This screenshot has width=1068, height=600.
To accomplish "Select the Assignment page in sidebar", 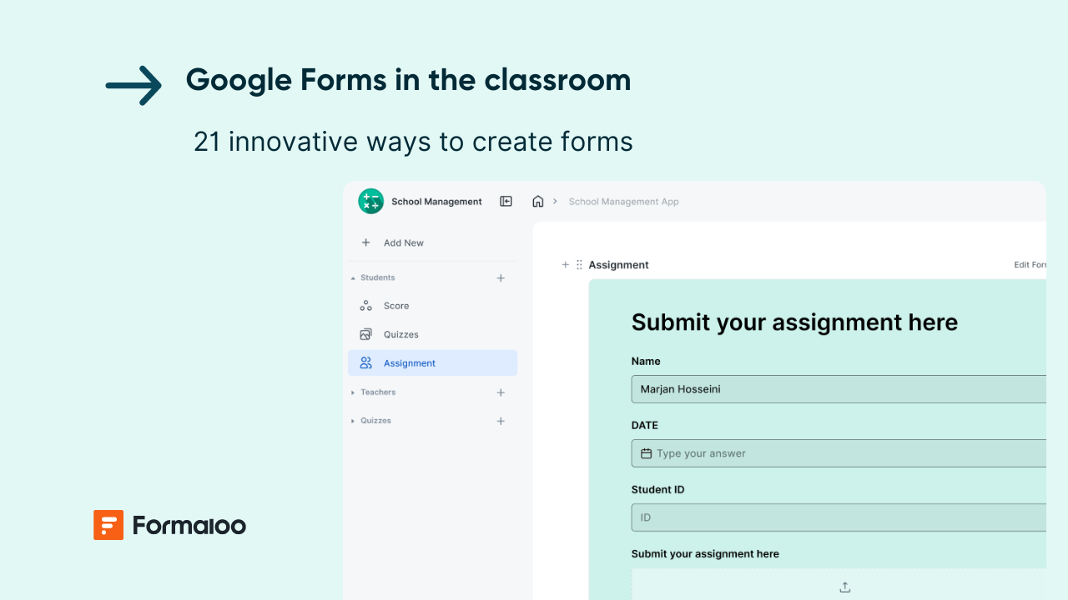I will (x=432, y=362).
